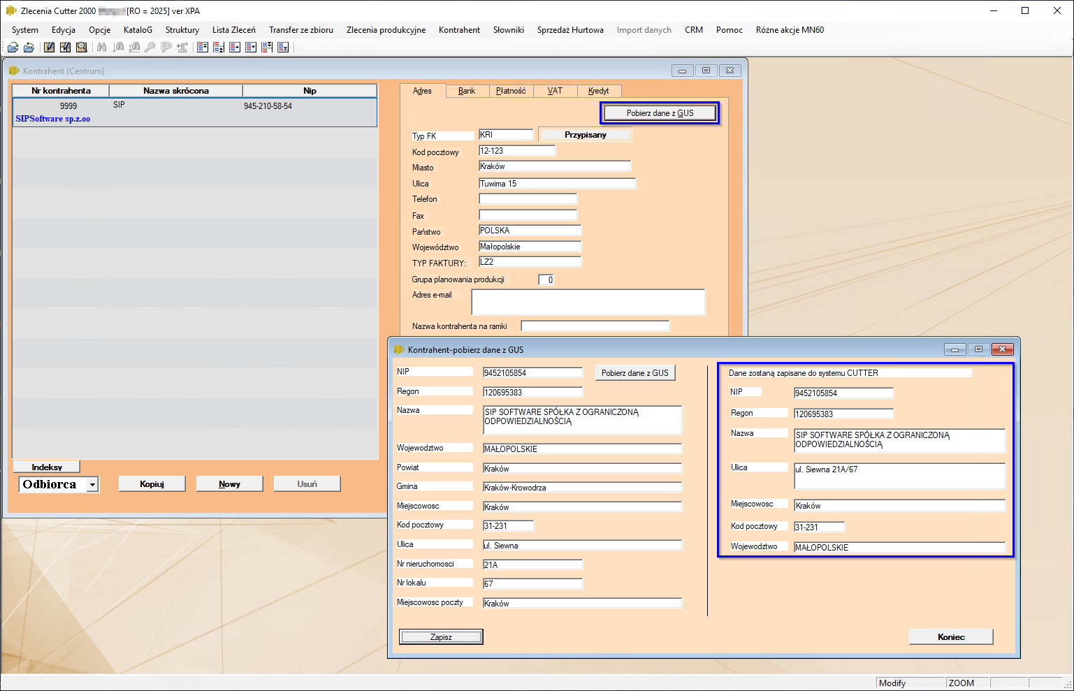Click the next-page double down arrow icon
Screen dimensions: 1074x691
click(x=267, y=48)
